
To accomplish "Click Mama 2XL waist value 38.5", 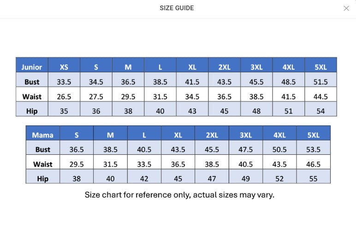I will 212,164.
